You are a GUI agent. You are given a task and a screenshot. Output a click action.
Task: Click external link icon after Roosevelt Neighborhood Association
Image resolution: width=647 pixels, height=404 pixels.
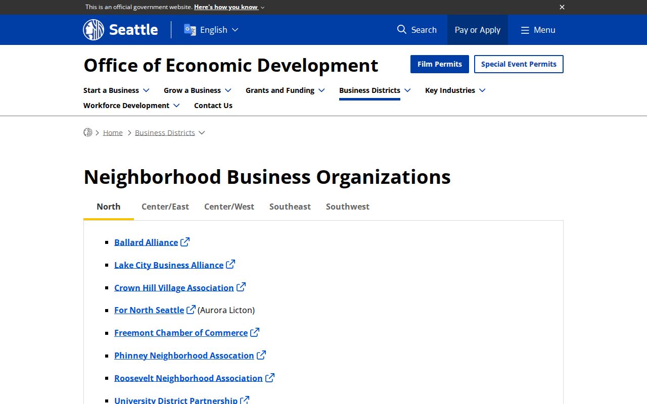[270, 377]
